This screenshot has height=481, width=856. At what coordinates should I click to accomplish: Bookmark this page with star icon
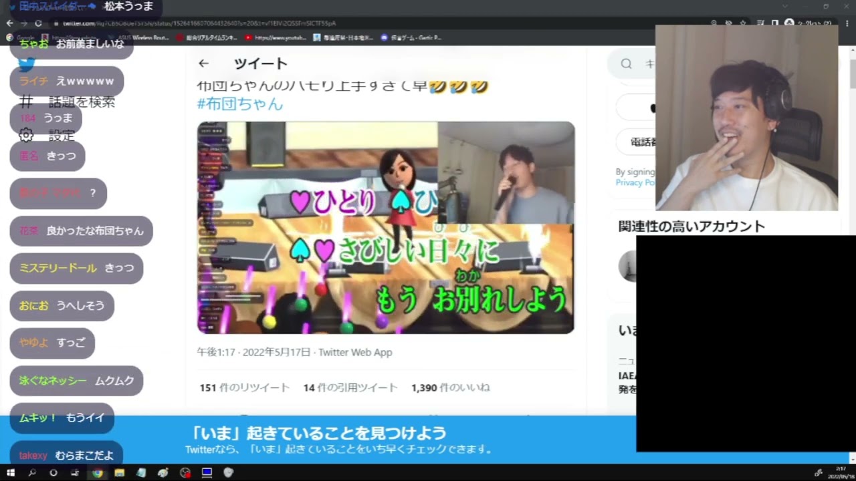click(x=743, y=23)
